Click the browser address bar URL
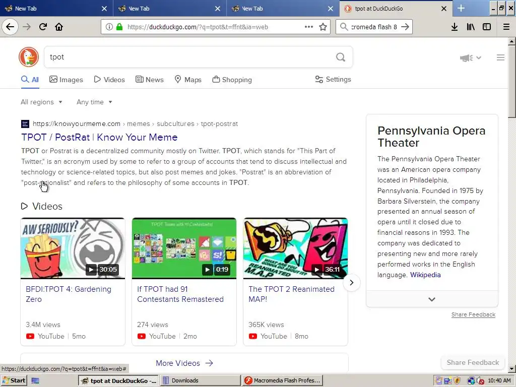The width and height of the screenshot is (516, 387). click(x=198, y=27)
